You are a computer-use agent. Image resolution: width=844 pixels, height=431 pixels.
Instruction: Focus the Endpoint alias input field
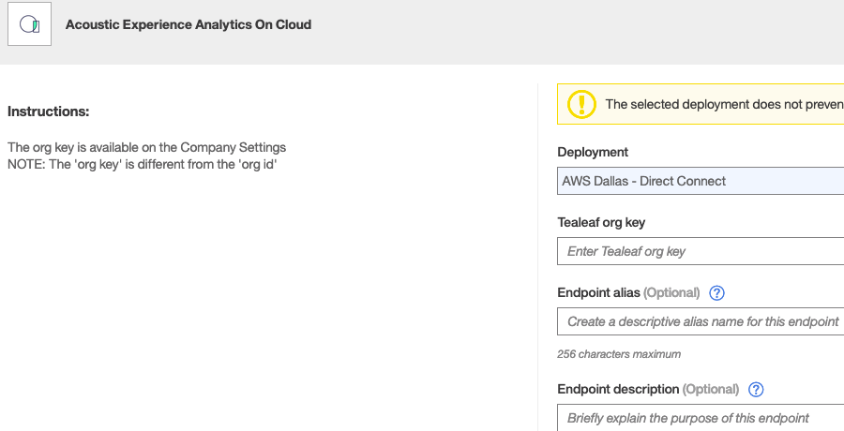point(701,321)
